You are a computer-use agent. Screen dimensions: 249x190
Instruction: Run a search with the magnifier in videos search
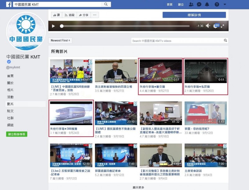[x=225, y=40]
